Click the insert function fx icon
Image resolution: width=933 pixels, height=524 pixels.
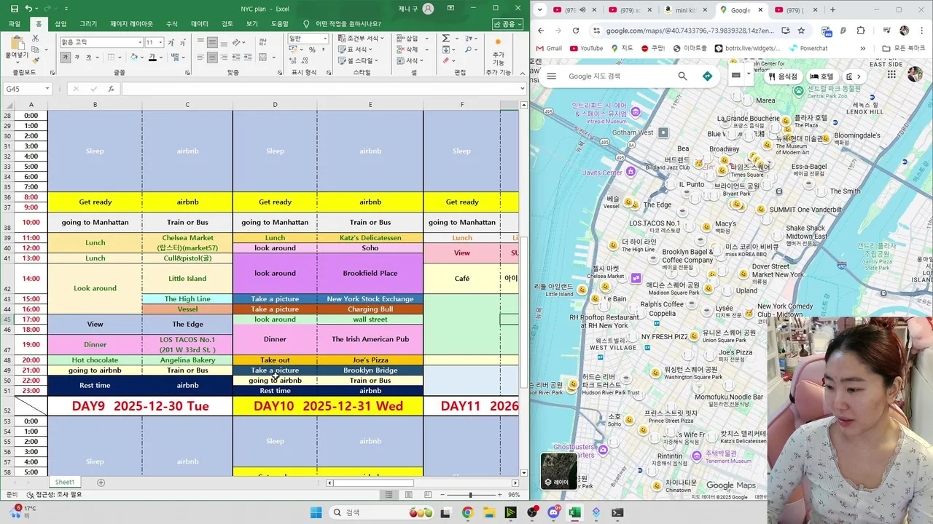coord(111,89)
